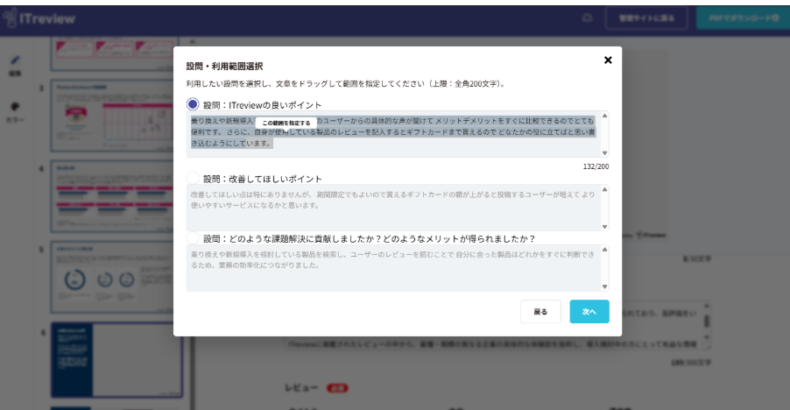Select the color palette icon in sidebar
The image size is (790, 410).
15,107
